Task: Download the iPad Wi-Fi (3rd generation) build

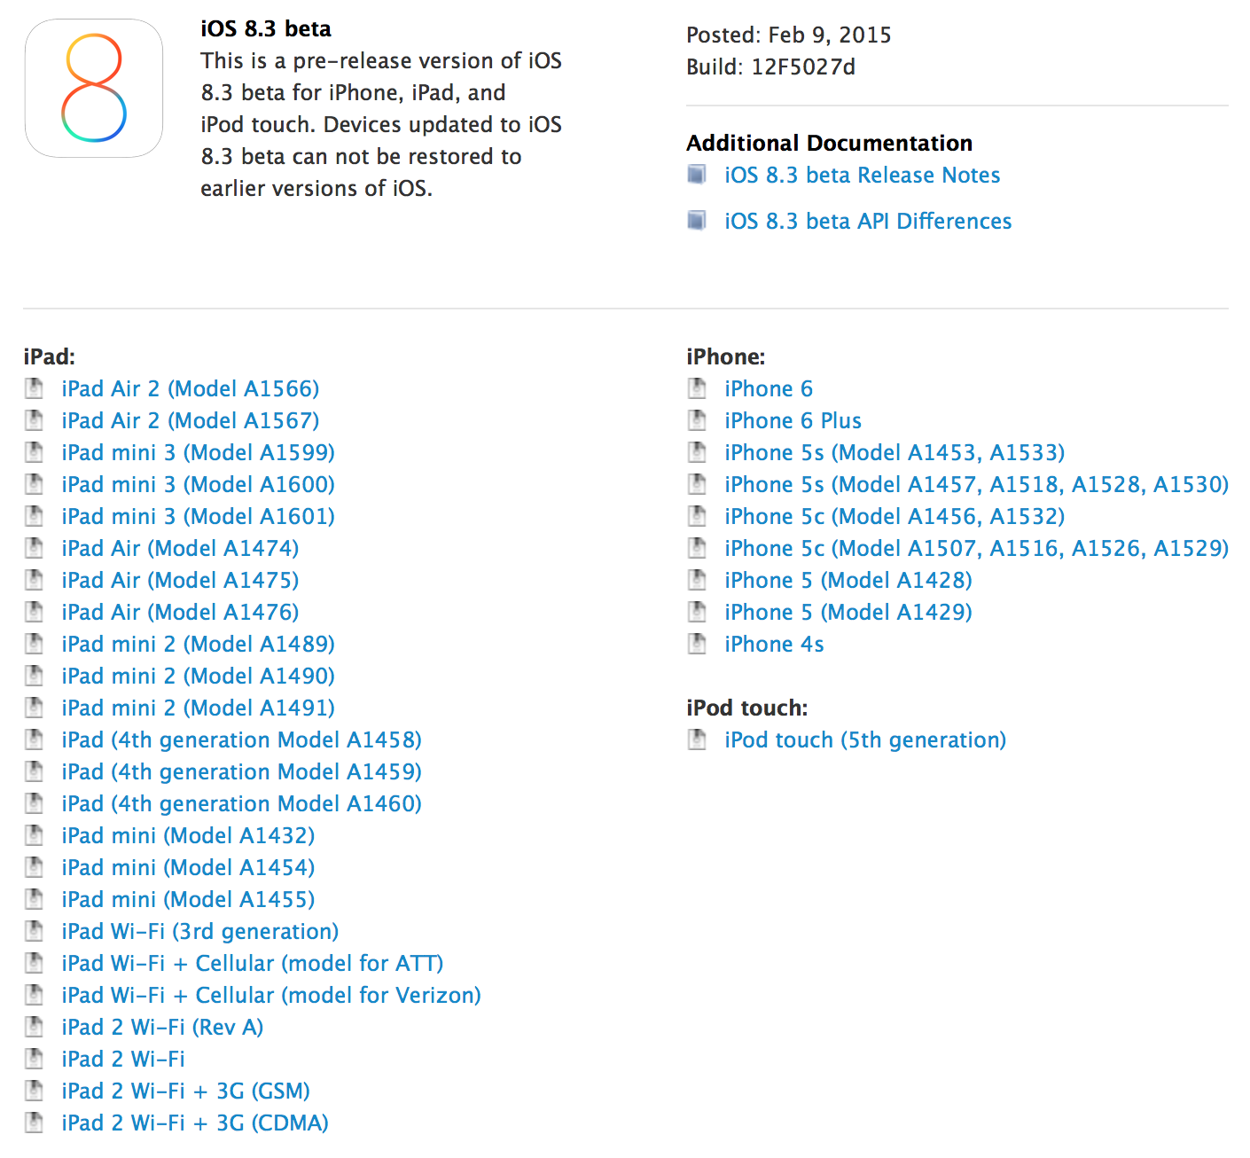Action: click(199, 930)
